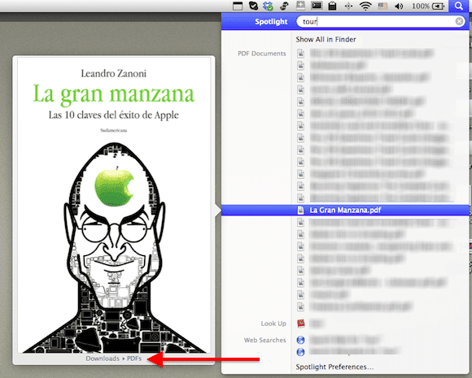
Task: Open the Dropbox menu bar icon
Action: click(268, 6)
